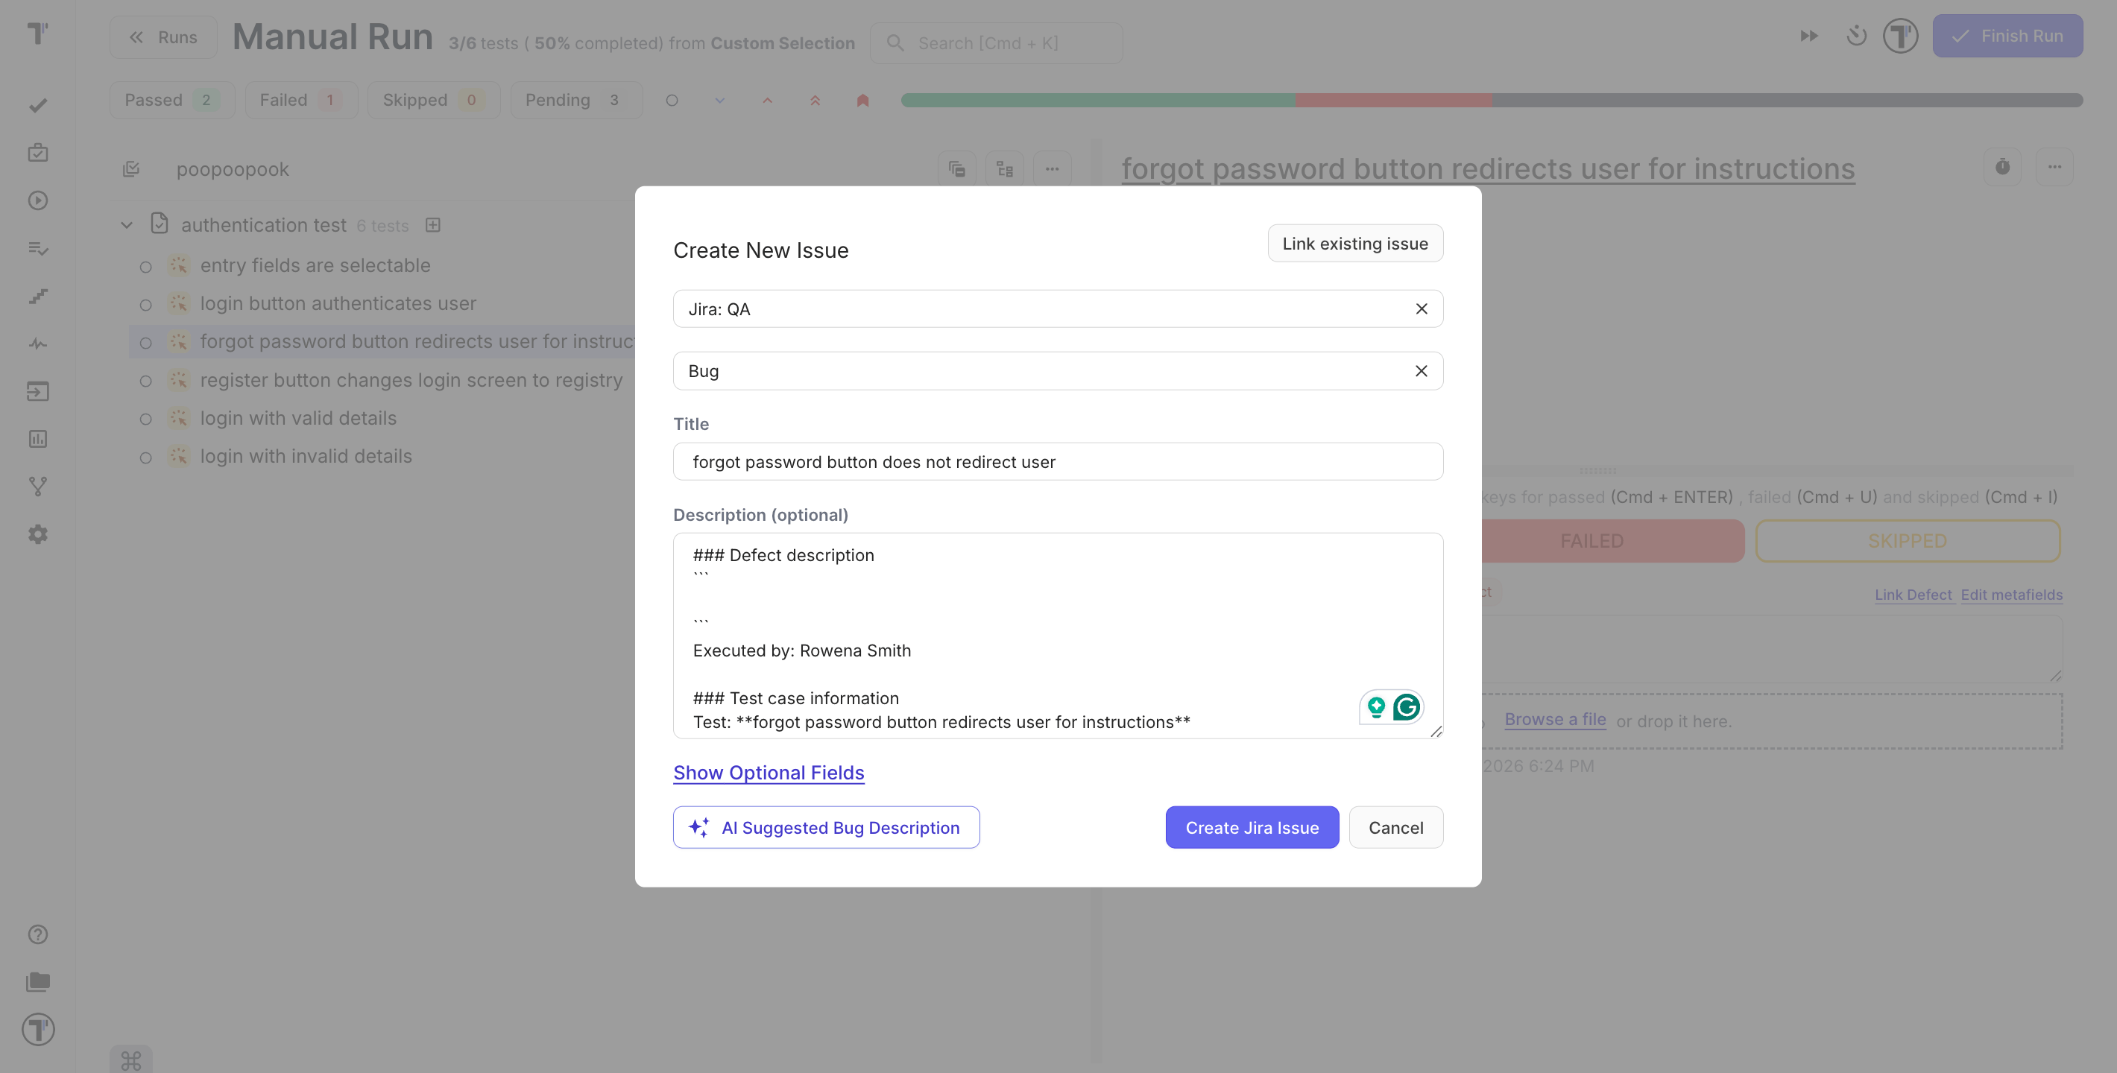Toggle status circle for register button test
The width and height of the screenshot is (2117, 1073).
(145, 382)
